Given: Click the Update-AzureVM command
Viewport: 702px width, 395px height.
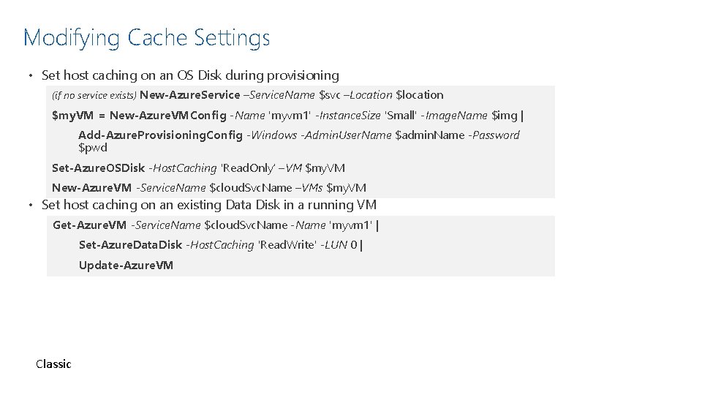Looking at the screenshot, I should click(126, 265).
